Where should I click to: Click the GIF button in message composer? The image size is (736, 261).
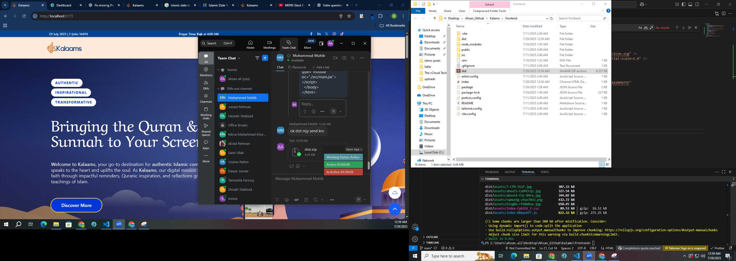[296, 200]
